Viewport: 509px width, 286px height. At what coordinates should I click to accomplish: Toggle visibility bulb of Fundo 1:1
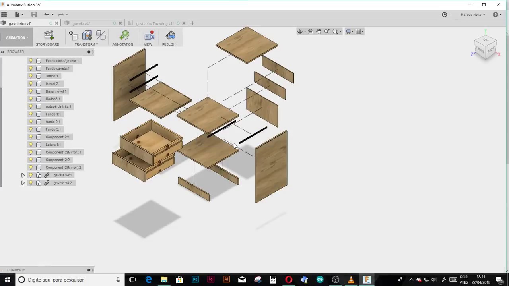click(31, 114)
